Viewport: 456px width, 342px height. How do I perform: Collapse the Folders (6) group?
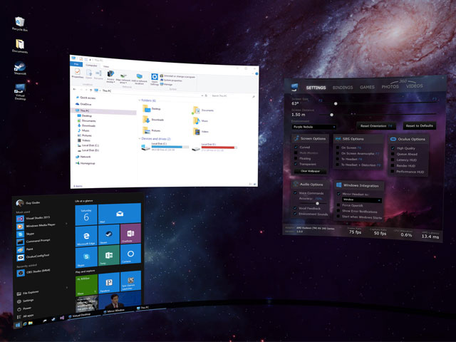pyautogui.click(x=140, y=100)
